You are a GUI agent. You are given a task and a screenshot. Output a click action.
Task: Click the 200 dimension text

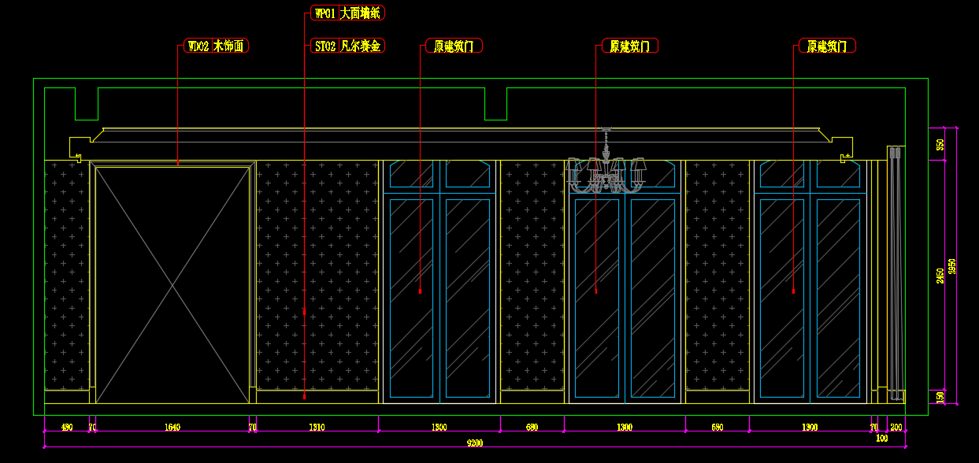896,428
